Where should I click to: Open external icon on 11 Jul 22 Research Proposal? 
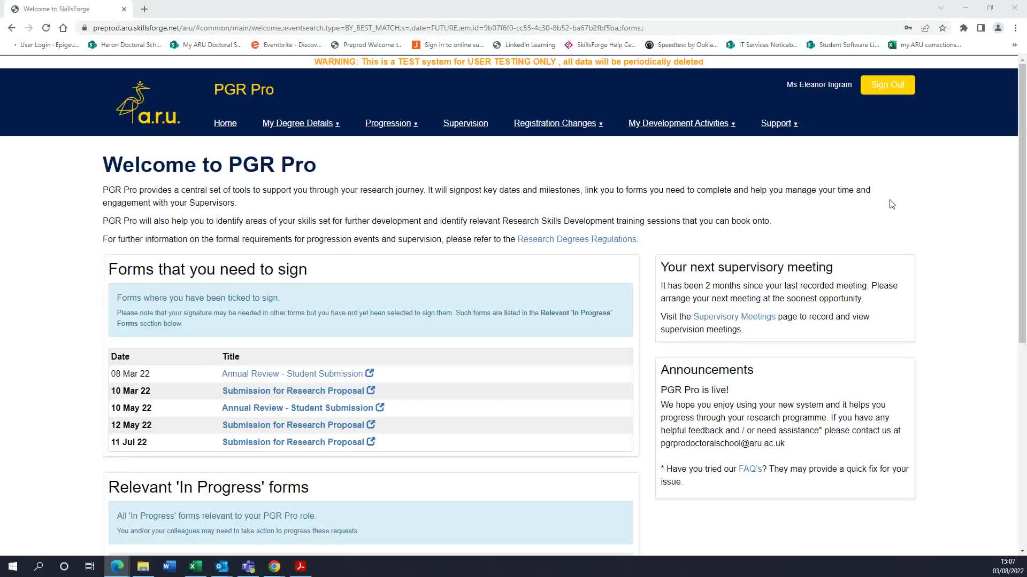pyautogui.click(x=371, y=441)
